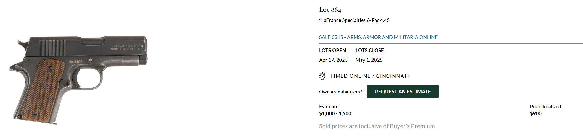Click the Lots Close label
Viewport: 583px width, 140px height.
click(x=370, y=51)
